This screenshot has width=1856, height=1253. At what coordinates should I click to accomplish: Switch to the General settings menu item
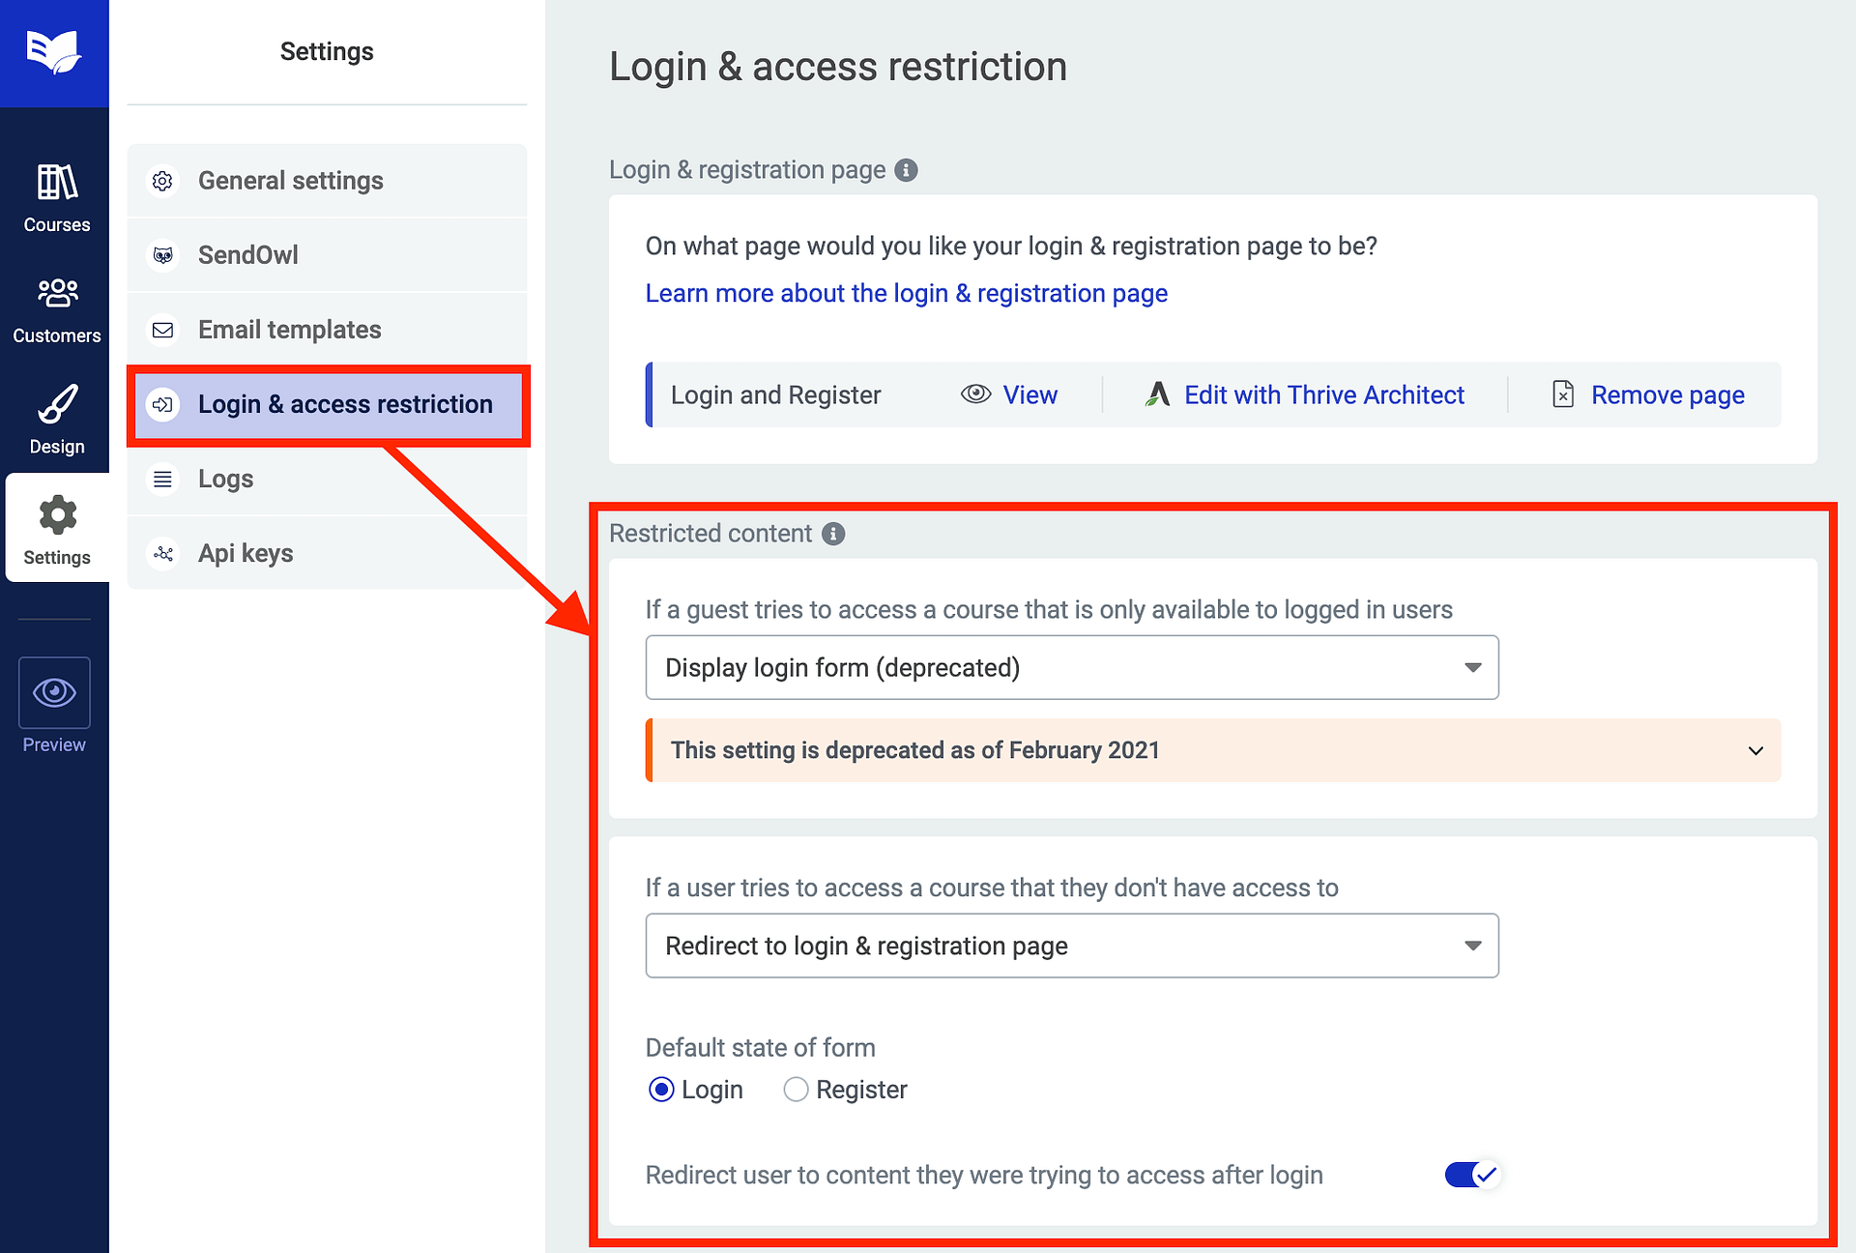coord(290,181)
